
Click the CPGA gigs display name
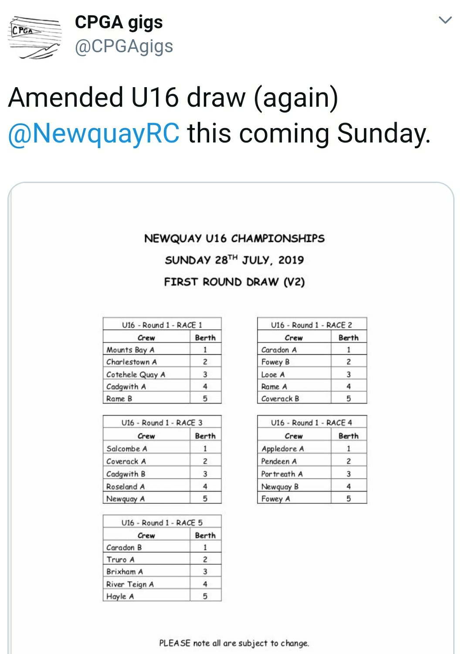tap(119, 22)
